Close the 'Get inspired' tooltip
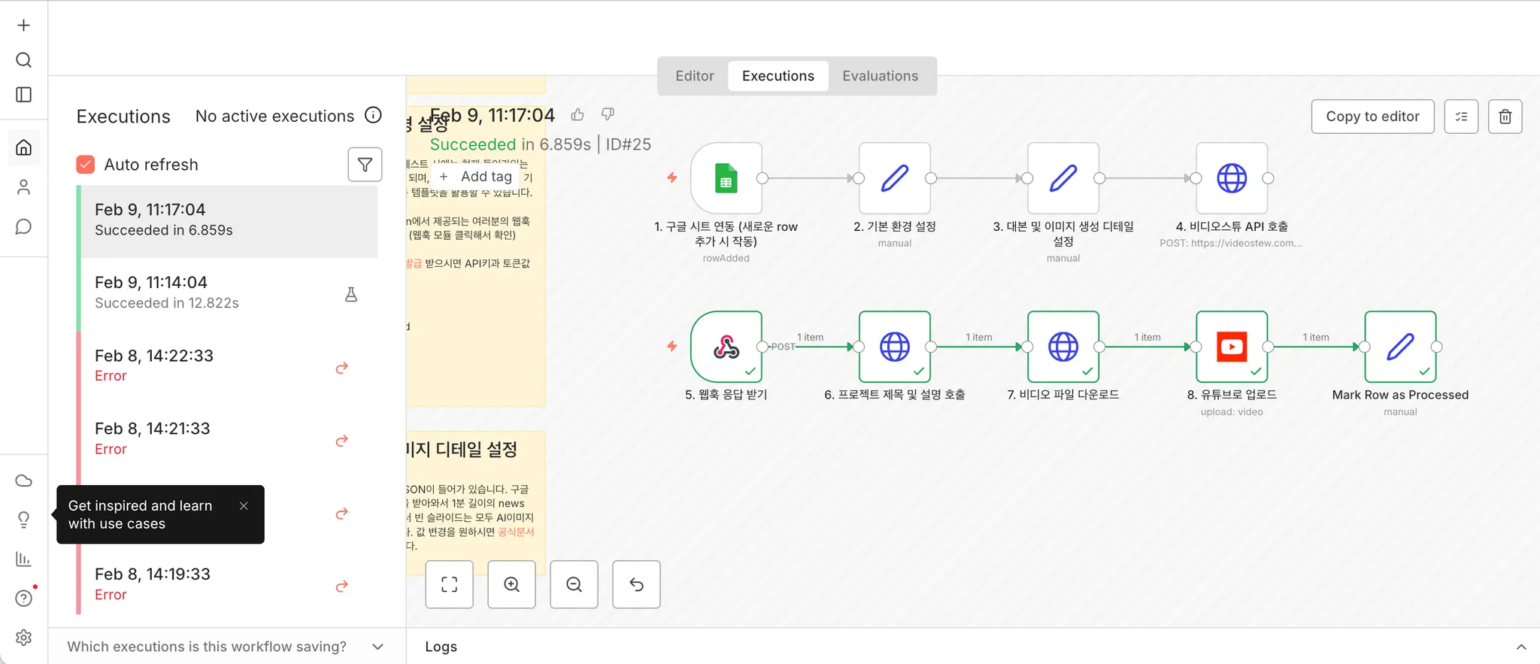The image size is (1540, 664). [244, 506]
